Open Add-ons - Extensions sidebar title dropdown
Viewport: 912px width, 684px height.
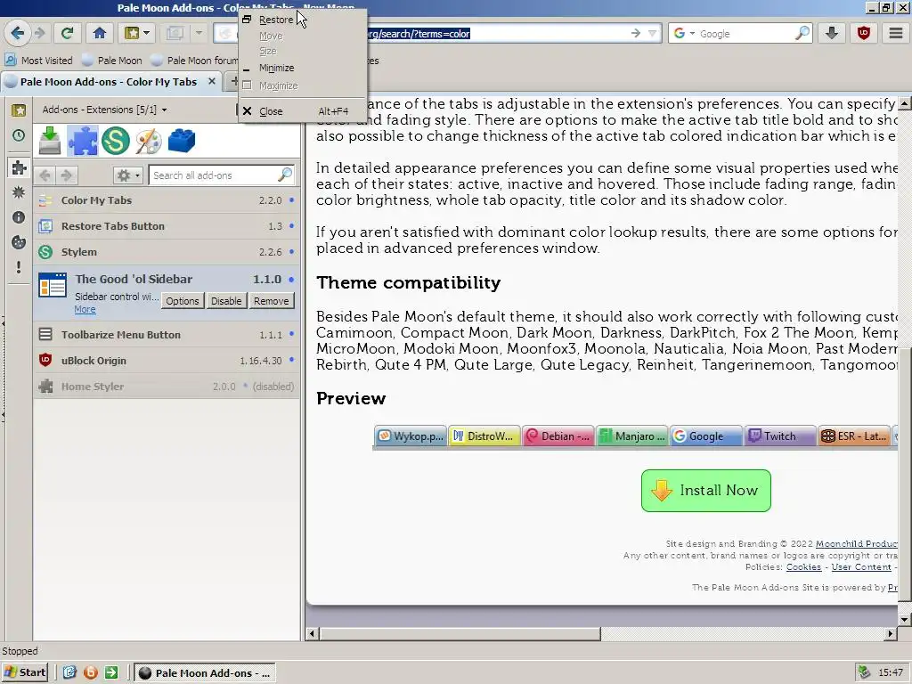coord(105,110)
